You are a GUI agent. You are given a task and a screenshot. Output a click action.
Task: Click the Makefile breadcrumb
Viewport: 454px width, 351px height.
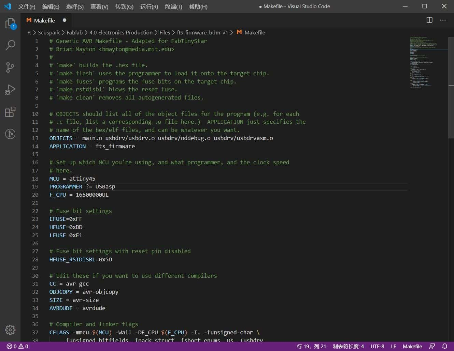pyautogui.click(x=251, y=32)
